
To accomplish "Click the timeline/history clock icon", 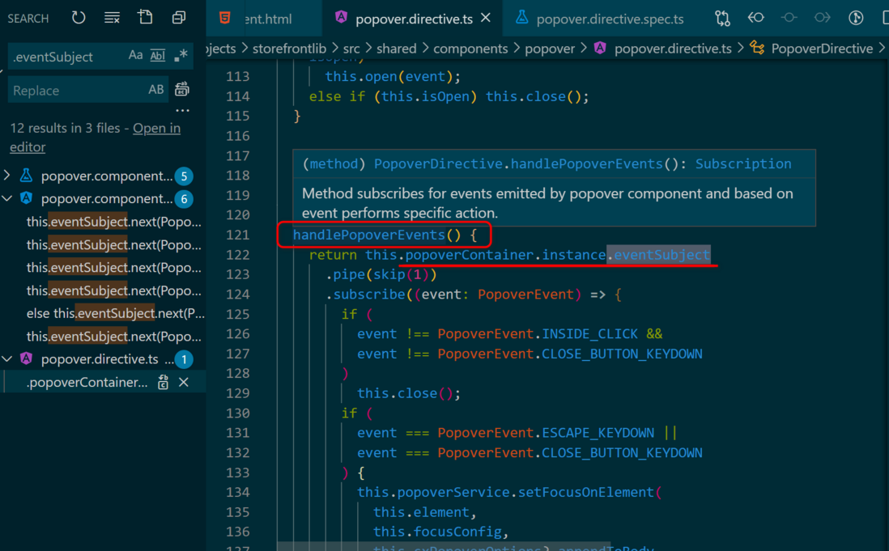I will 856,18.
